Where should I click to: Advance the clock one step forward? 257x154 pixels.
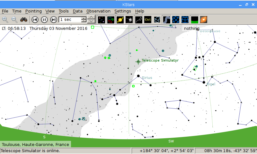(x=54, y=20)
